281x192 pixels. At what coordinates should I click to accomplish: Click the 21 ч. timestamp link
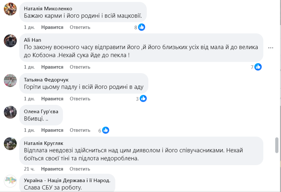click(30, 169)
